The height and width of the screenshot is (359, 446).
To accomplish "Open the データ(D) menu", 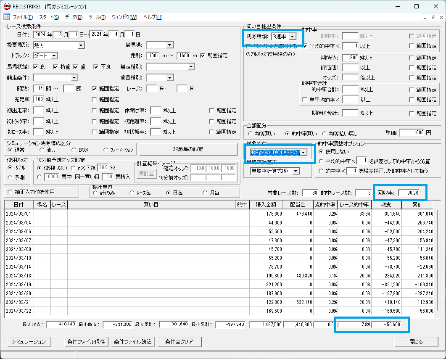I will click(74, 17).
